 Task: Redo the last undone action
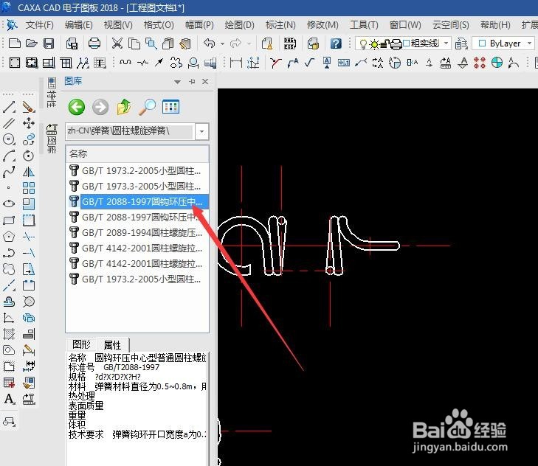(x=235, y=44)
